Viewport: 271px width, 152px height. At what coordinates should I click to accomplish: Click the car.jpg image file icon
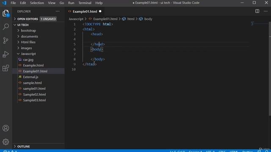[20, 60]
